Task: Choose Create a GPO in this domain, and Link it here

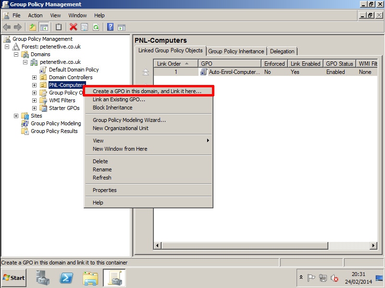Action: (149, 91)
